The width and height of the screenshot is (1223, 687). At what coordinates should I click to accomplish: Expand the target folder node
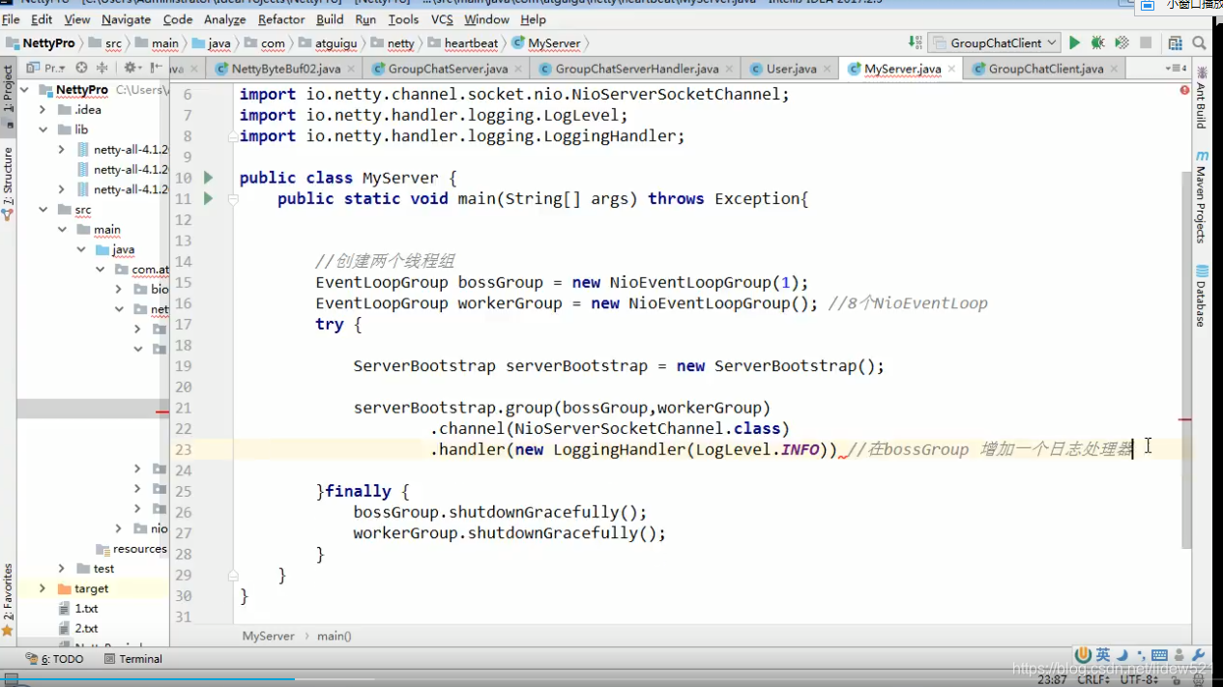click(43, 588)
